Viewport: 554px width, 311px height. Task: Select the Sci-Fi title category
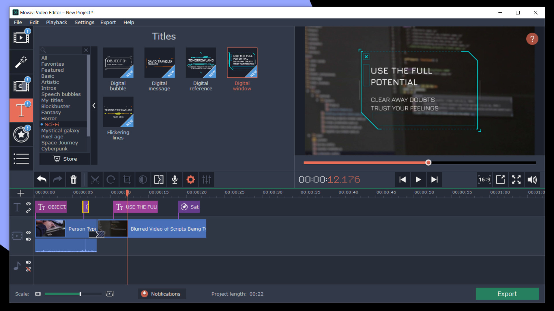click(52, 124)
